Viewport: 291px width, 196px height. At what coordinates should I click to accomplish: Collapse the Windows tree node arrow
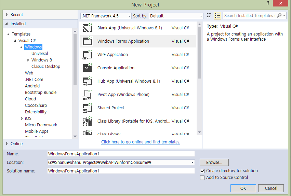coord(21,47)
